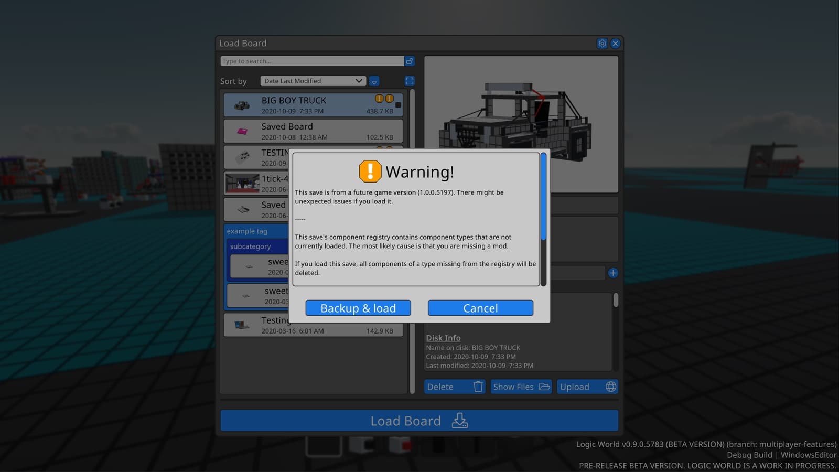Click the 1tick-4 save thumbnail
The image size is (839, 472).
(x=242, y=183)
